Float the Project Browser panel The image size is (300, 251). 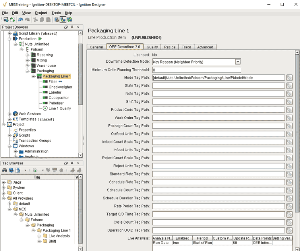point(66,27)
